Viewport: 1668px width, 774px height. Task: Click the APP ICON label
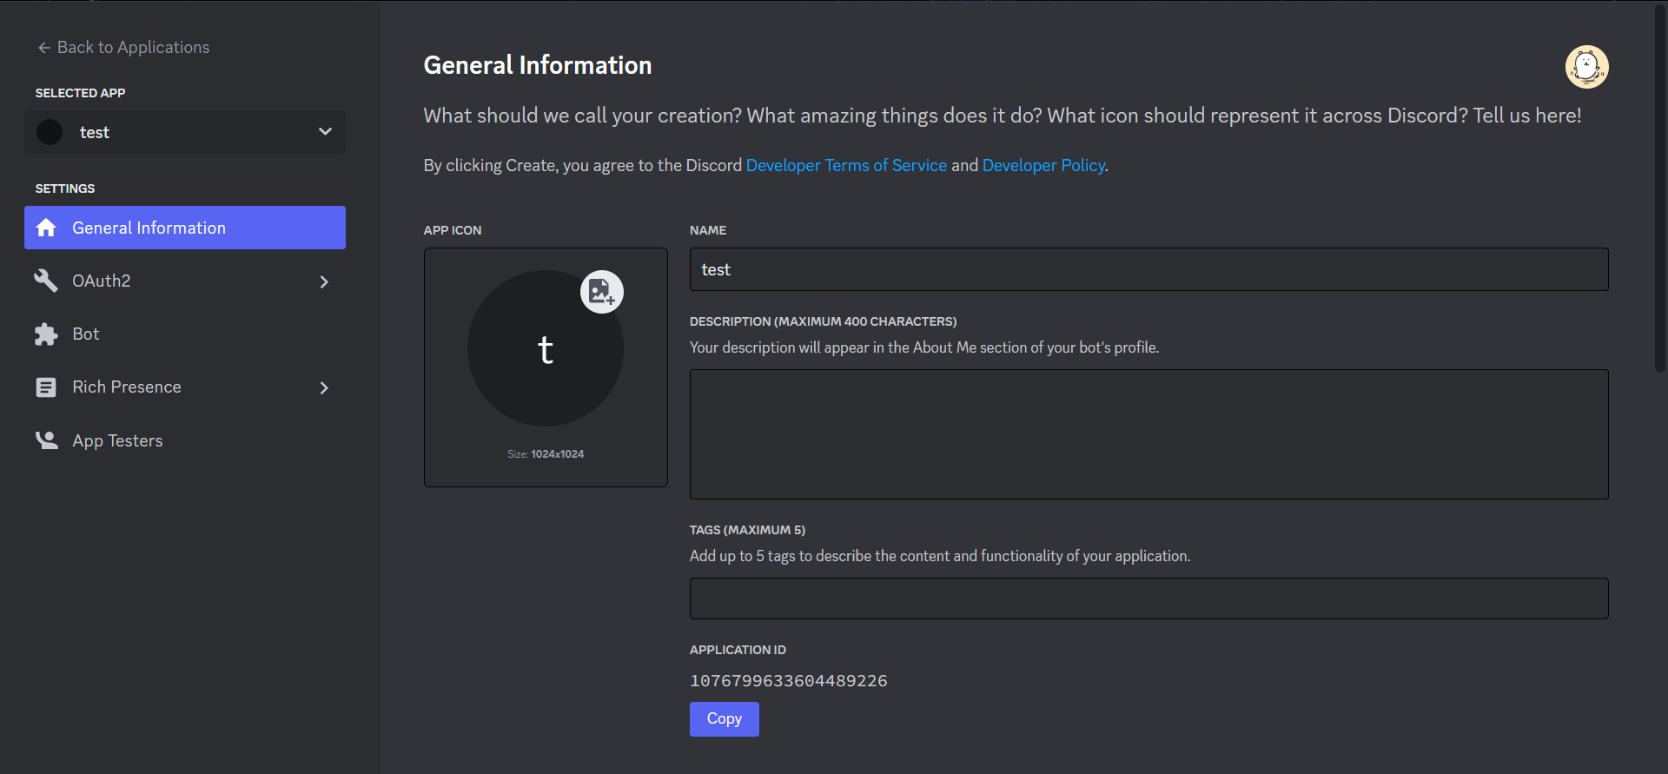(x=453, y=230)
